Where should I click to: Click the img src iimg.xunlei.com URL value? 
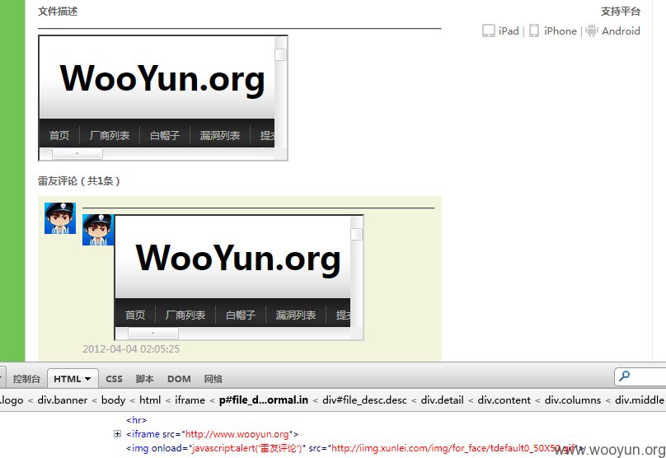click(453, 448)
